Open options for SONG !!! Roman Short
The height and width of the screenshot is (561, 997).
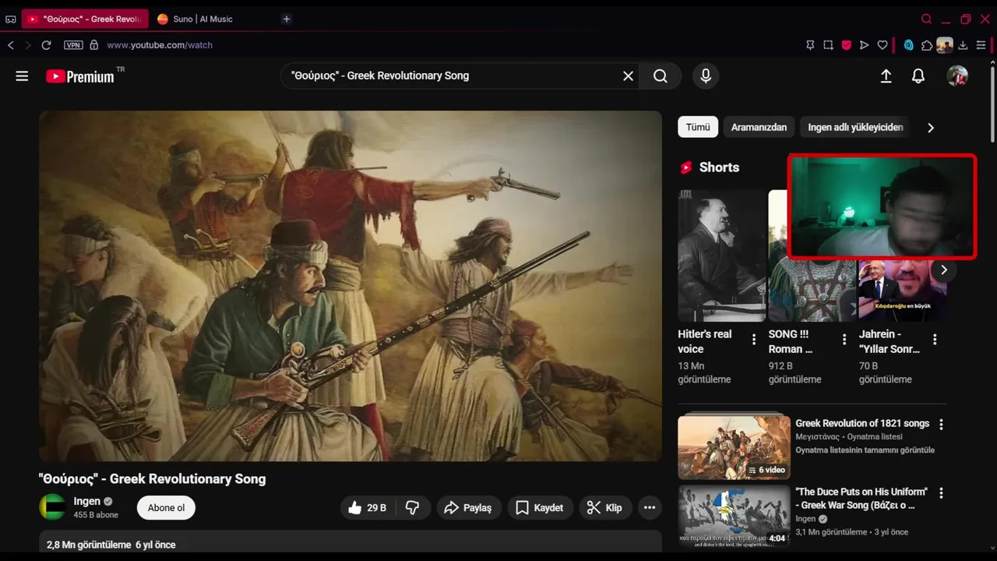coord(844,340)
